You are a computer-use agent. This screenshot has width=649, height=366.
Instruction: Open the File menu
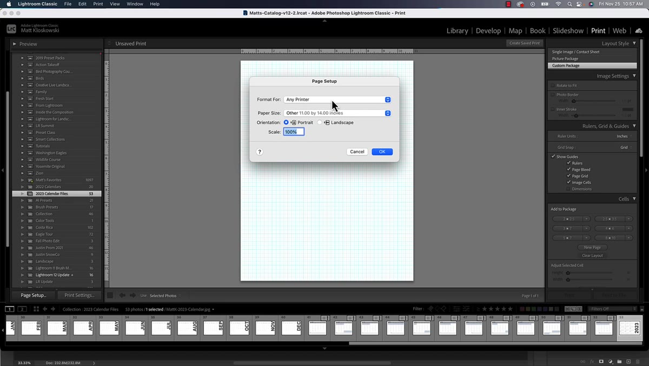pos(68,4)
